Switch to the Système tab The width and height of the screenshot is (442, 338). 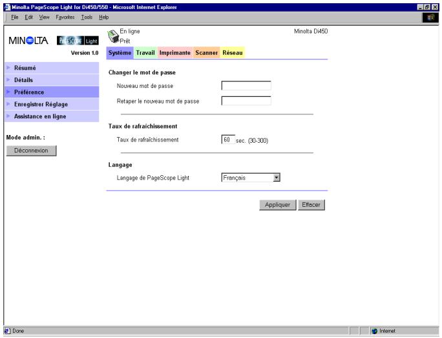pos(120,53)
